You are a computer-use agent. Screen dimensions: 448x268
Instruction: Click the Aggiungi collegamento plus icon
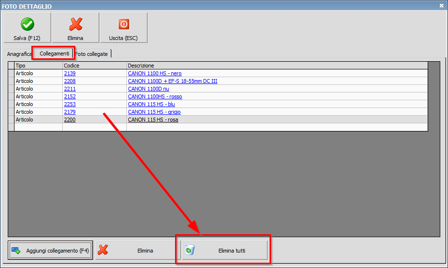(16, 251)
